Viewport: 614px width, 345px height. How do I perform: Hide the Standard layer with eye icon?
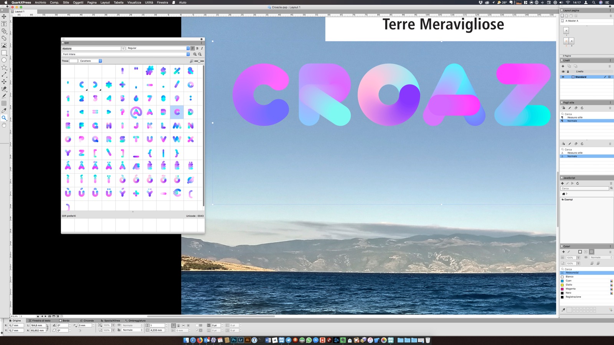pos(563,77)
